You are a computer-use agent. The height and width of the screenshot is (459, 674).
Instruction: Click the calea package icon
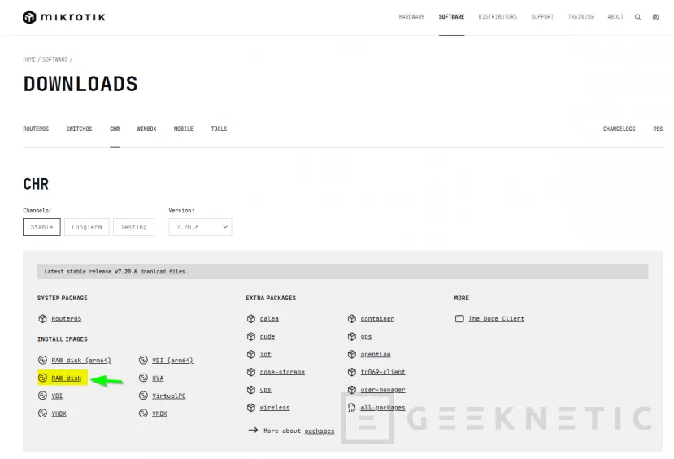251,319
